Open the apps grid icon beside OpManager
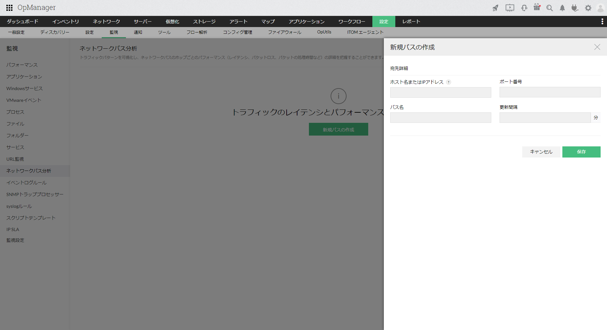The width and height of the screenshot is (607, 330). [x=9, y=7]
